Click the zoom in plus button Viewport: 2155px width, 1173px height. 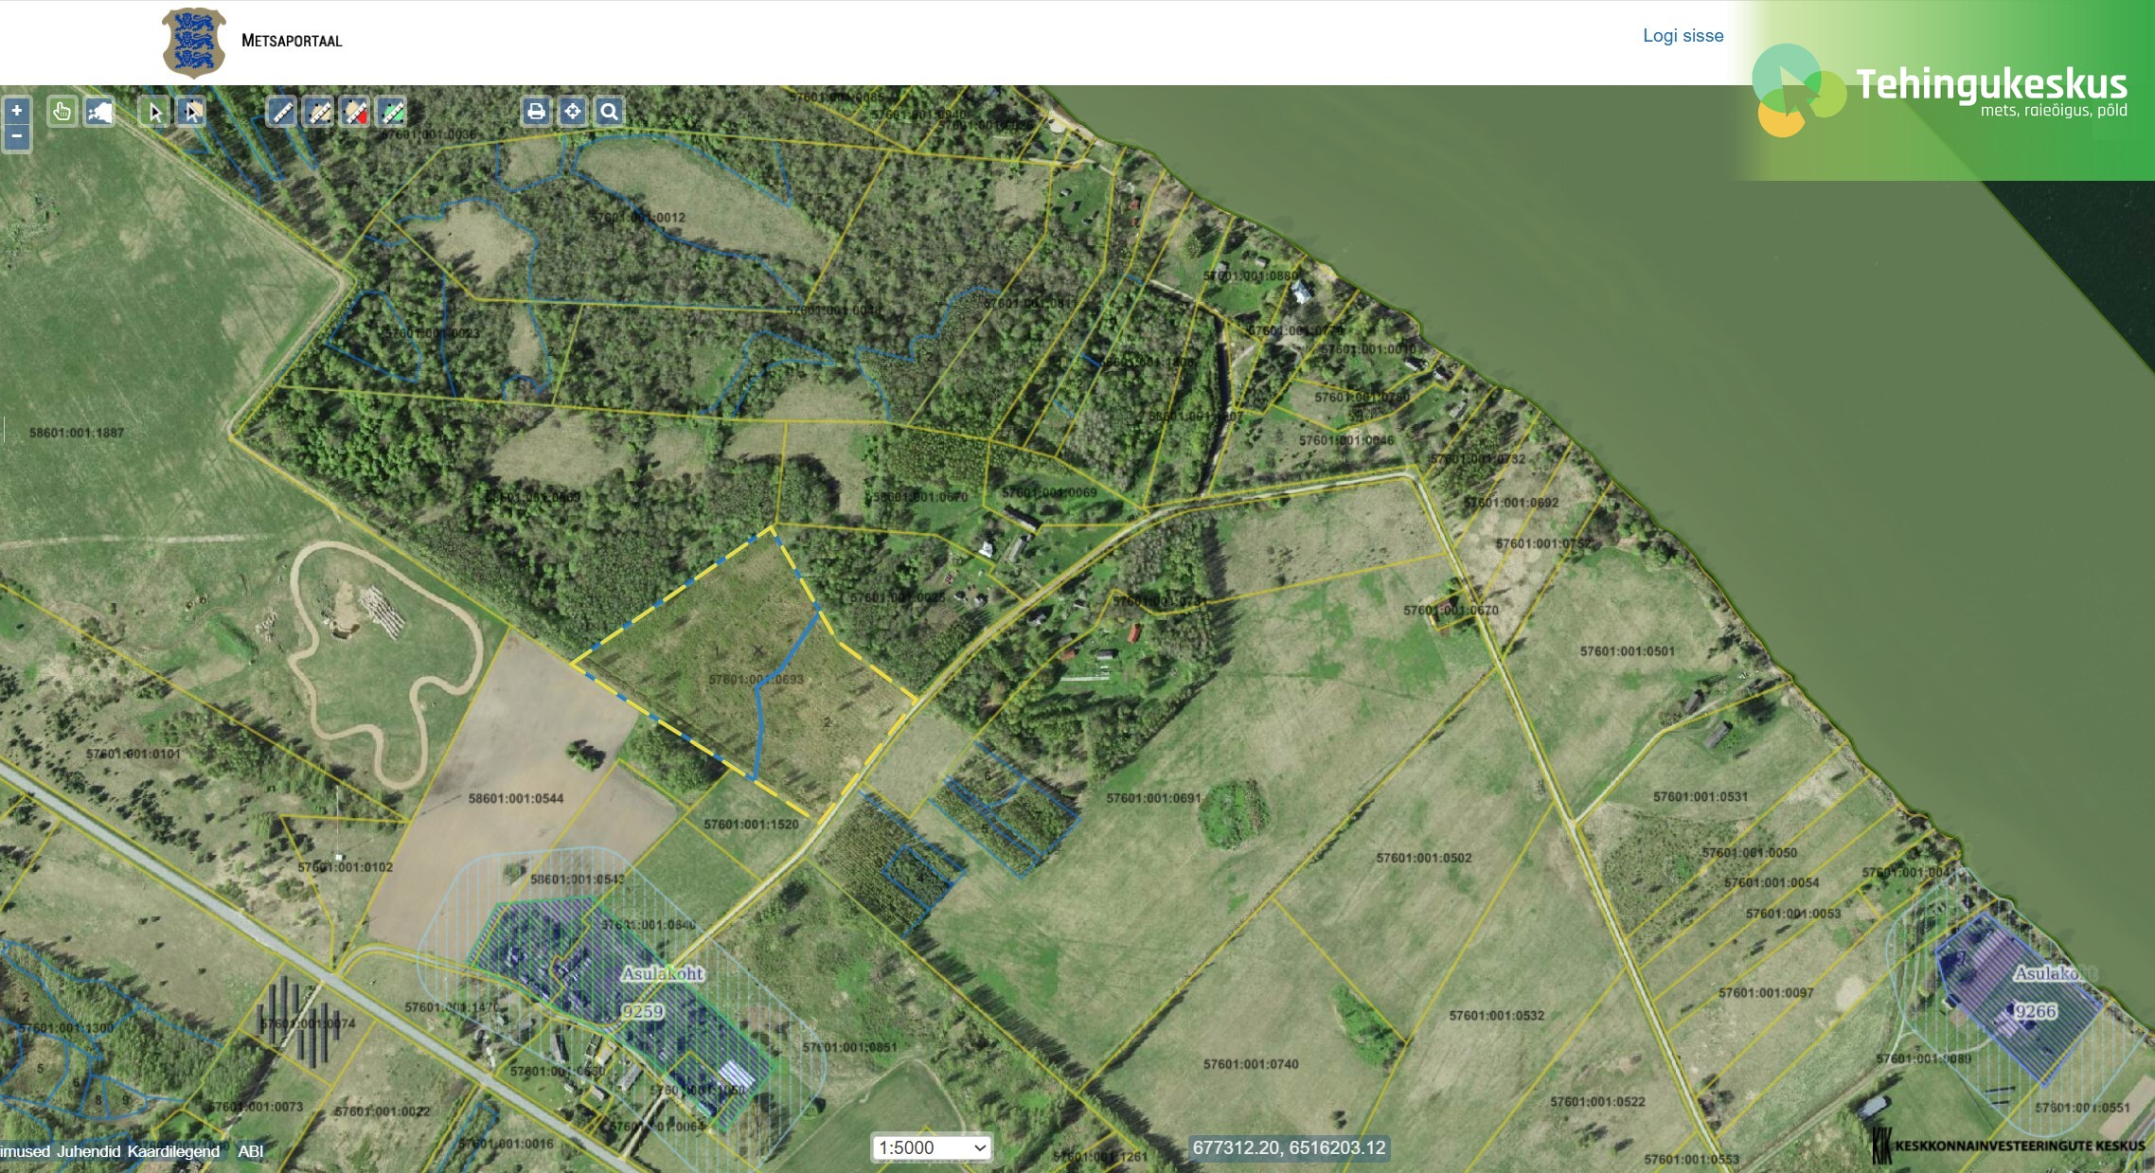click(16, 111)
